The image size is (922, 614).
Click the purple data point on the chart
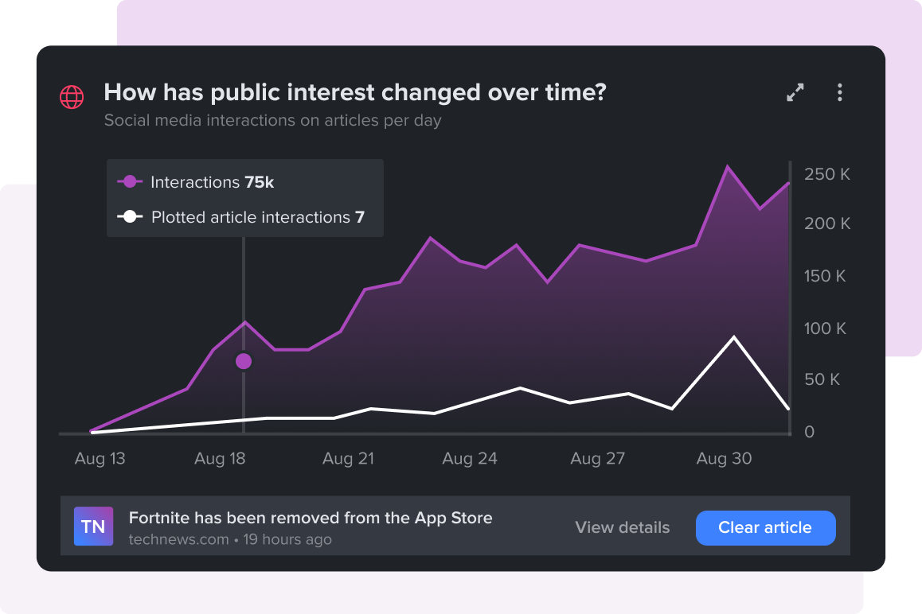(x=244, y=362)
